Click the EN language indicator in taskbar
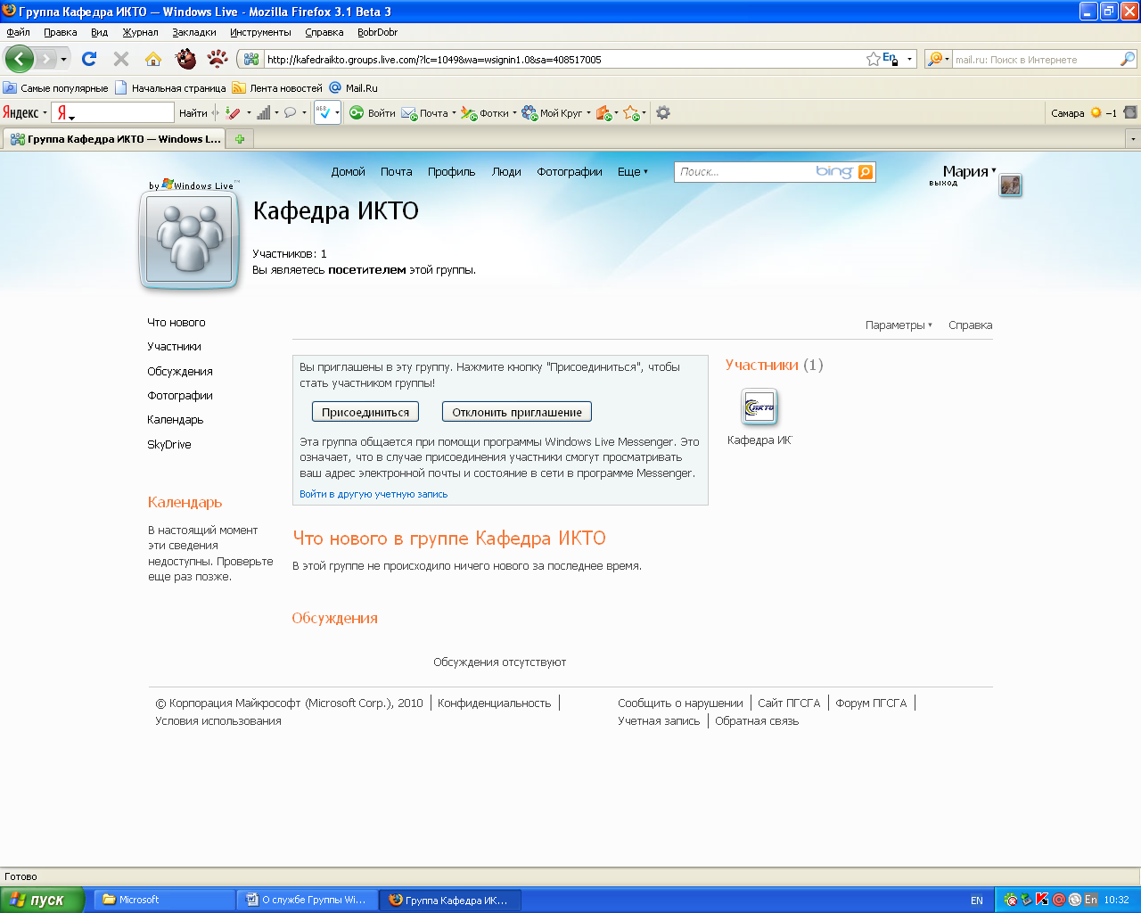Screen dimensions: 1141x913 (977, 900)
